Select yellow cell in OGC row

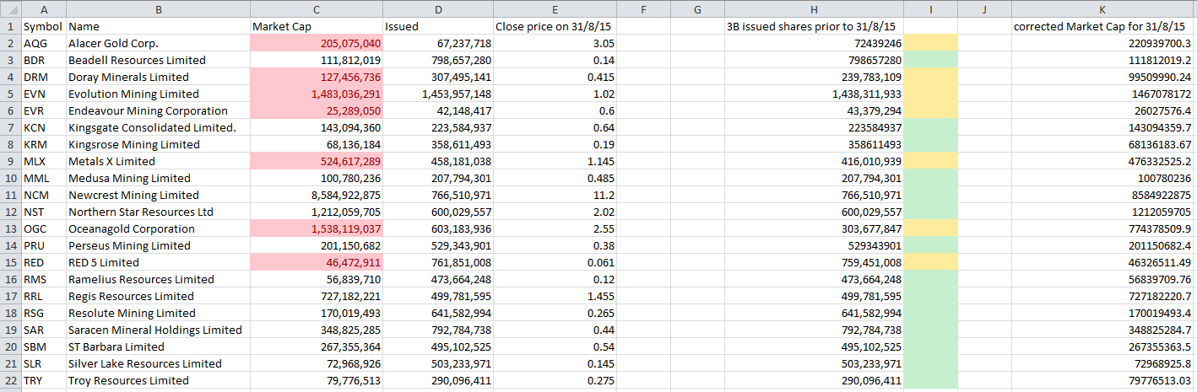pyautogui.click(x=930, y=228)
